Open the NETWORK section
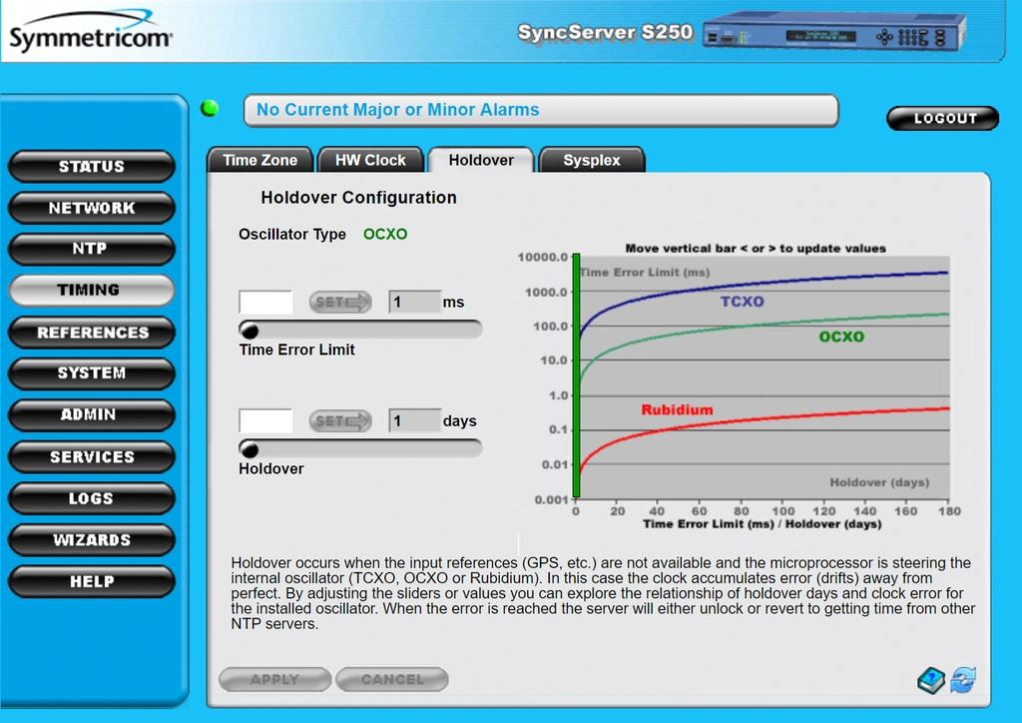 click(91, 208)
